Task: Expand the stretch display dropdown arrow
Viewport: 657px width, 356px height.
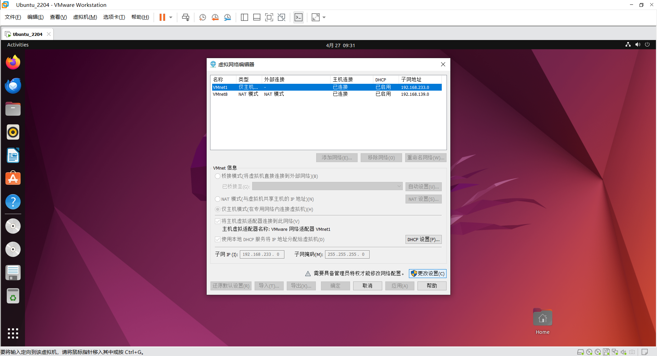Action: [x=324, y=17]
